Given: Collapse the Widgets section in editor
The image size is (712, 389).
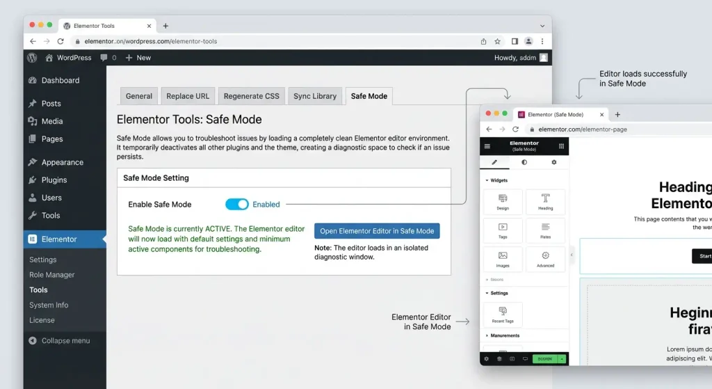Looking at the screenshot, I should click(496, 180).
